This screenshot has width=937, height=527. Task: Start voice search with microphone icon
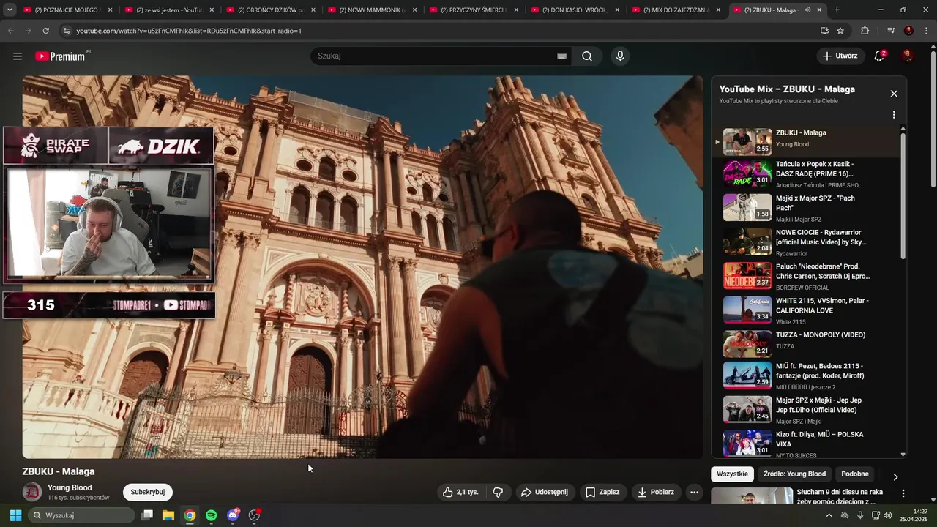620,56
